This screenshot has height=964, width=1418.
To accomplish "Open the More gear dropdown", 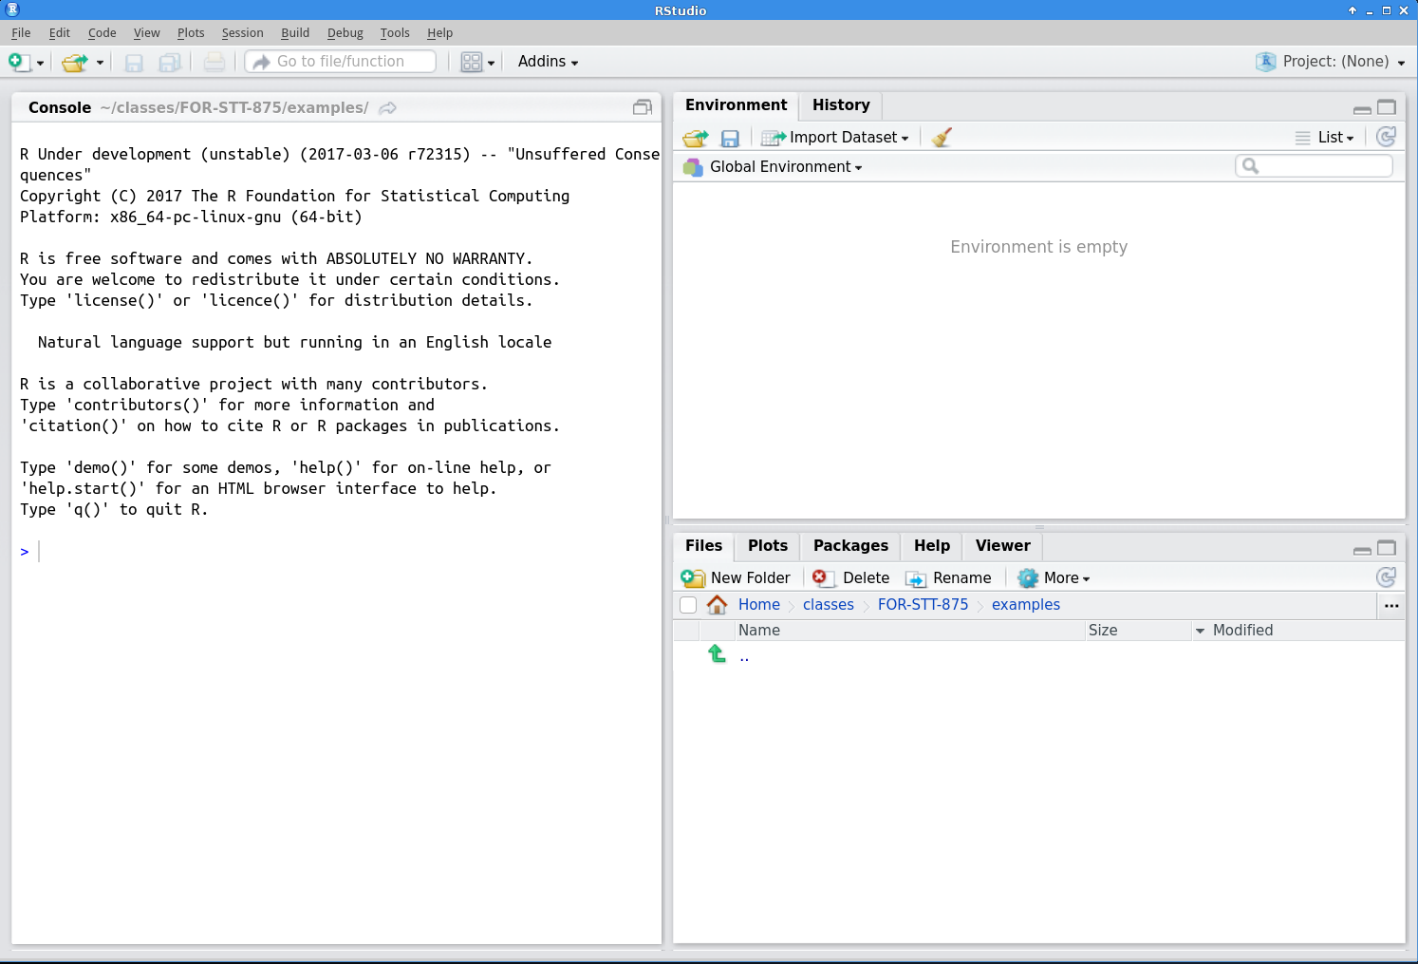I will coord(1054,578).
